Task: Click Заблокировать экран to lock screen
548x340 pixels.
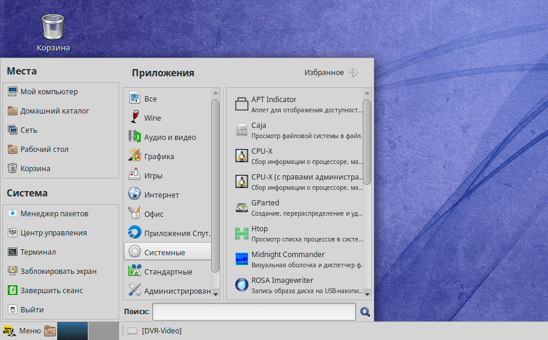Action: 58,271
